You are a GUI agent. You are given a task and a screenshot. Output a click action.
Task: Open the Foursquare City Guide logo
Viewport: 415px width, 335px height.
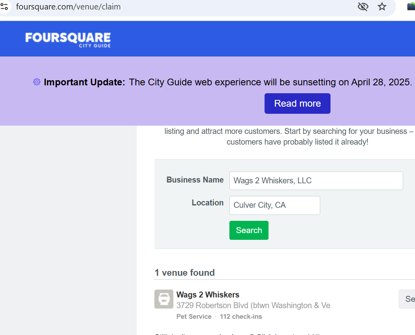(68, 40)
